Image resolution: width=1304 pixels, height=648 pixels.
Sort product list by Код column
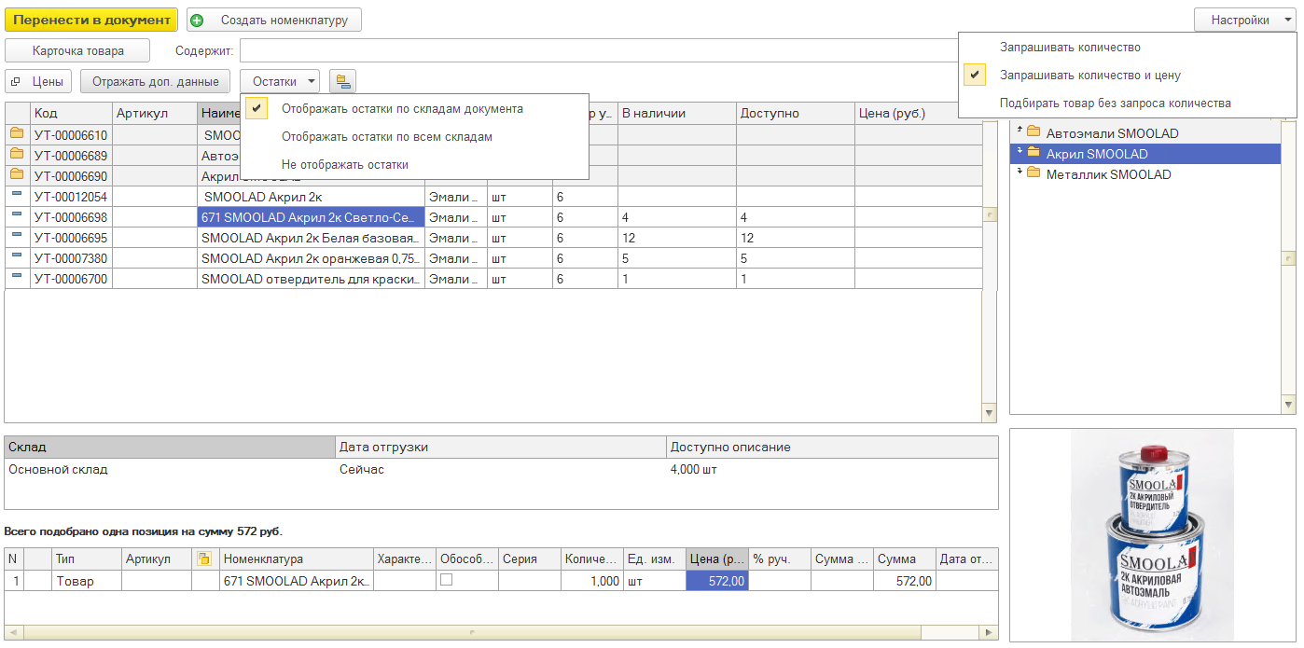point(71,114)
